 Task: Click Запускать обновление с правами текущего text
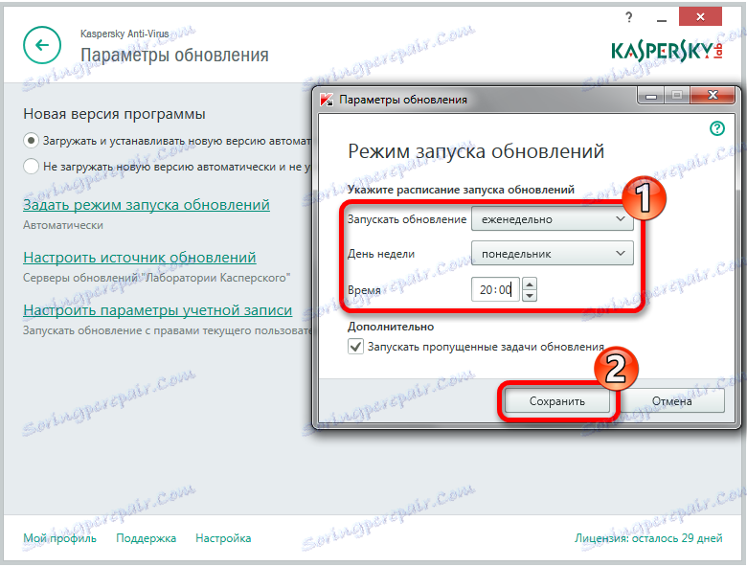point(167,330)
